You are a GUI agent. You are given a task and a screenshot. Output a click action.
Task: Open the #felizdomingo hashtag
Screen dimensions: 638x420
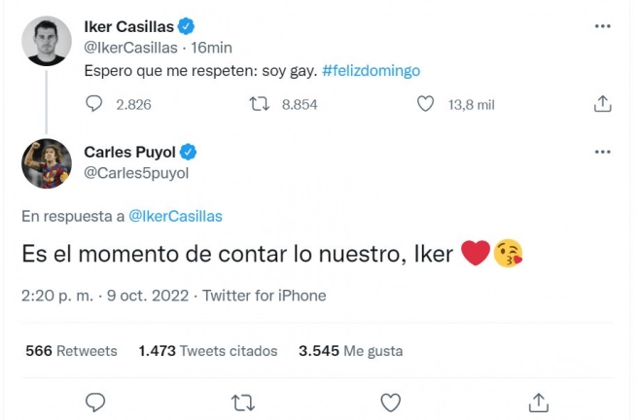click(371, 71)
